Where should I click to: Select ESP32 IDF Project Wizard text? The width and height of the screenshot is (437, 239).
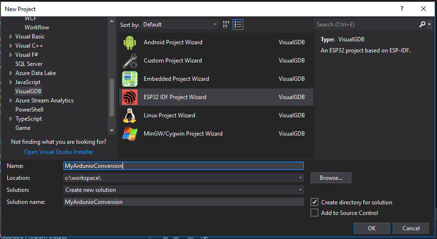pos(175,97)
